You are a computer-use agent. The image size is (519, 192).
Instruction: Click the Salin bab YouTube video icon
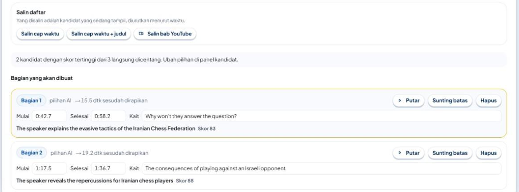(141, 34)
